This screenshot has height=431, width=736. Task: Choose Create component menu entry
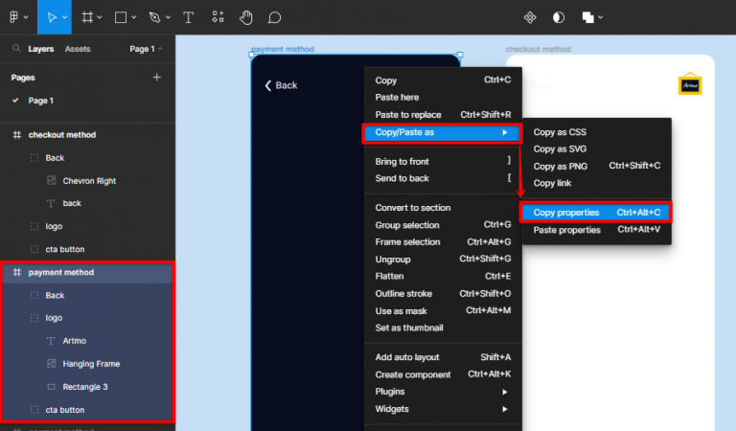point(443,374)
